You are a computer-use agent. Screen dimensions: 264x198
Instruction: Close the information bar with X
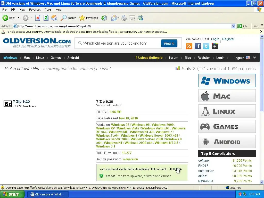coord(261,31)
